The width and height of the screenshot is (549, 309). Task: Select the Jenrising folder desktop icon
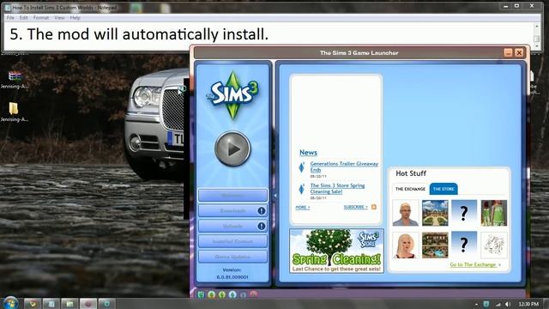pos(14,112)
